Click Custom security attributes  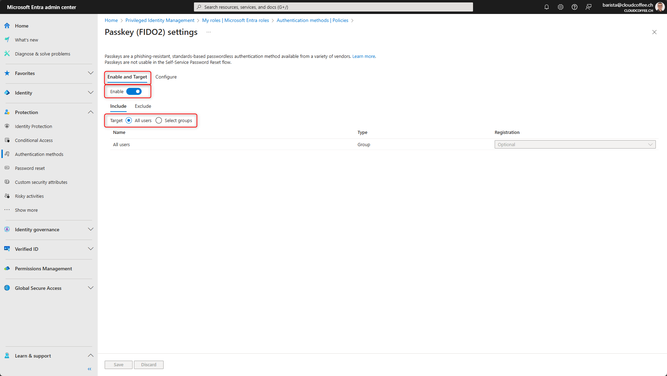point(41,182)
